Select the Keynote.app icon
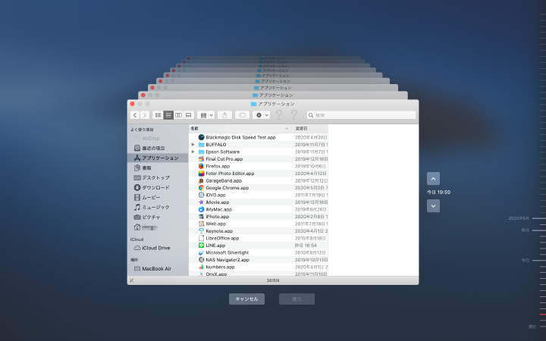The image size is (546, 341). [201, 230]
